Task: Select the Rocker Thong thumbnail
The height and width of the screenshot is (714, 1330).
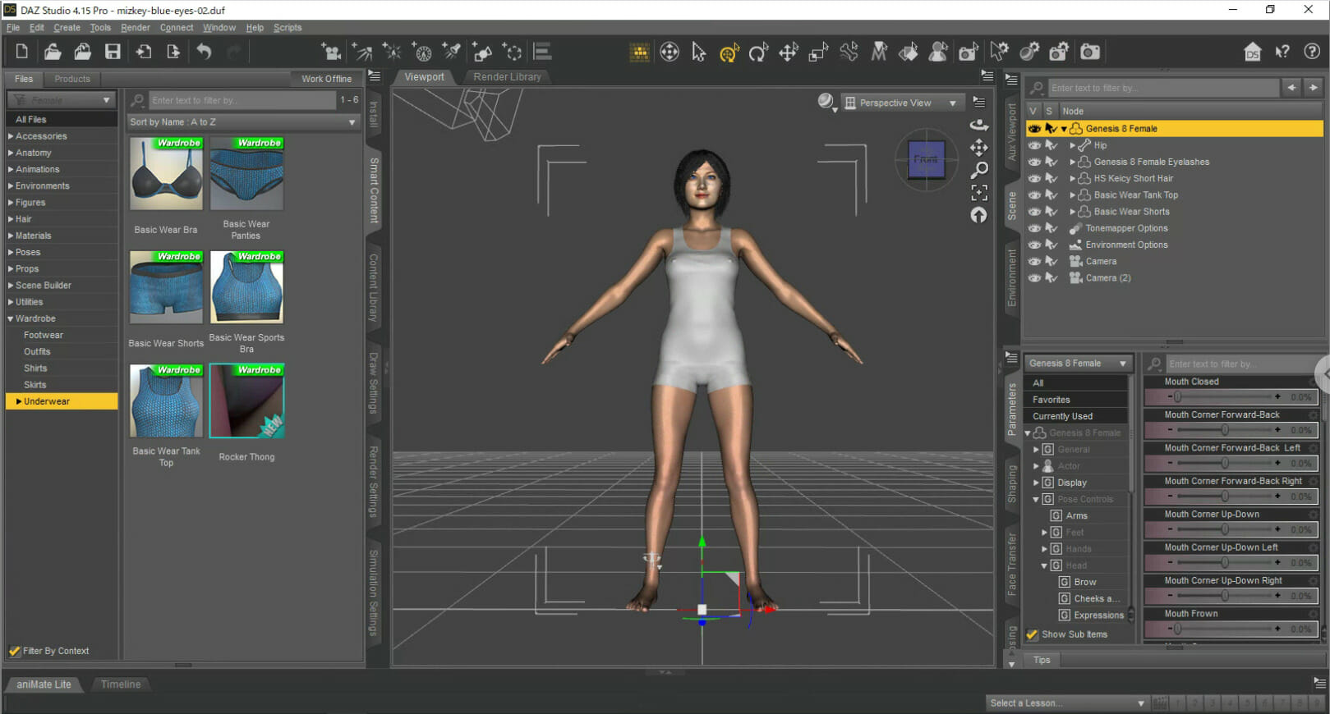Action: coord(246,401)
